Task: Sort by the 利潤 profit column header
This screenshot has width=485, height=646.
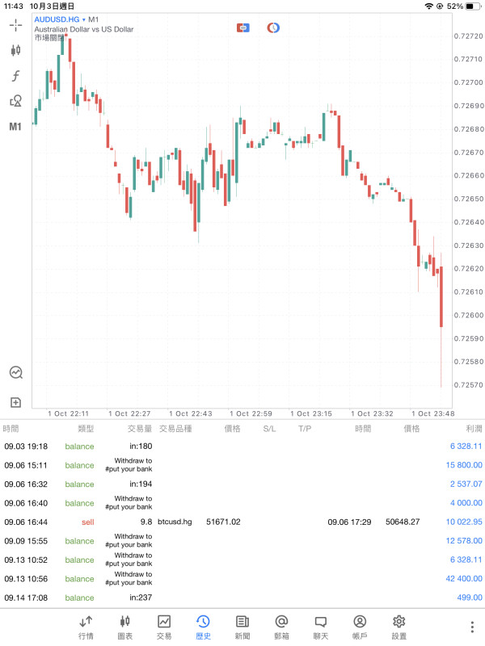Action: (474, 429)
